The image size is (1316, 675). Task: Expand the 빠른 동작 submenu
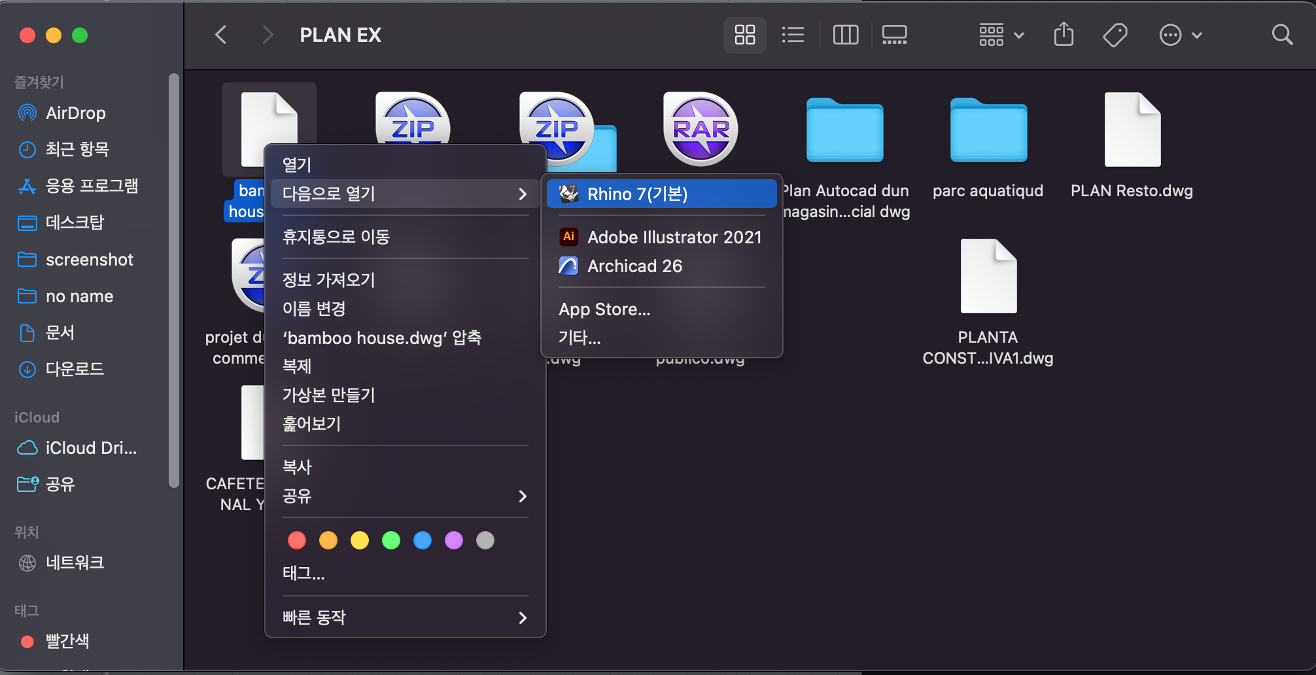(x=406, y=617)
